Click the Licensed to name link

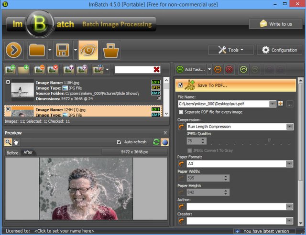click(64, 231)
